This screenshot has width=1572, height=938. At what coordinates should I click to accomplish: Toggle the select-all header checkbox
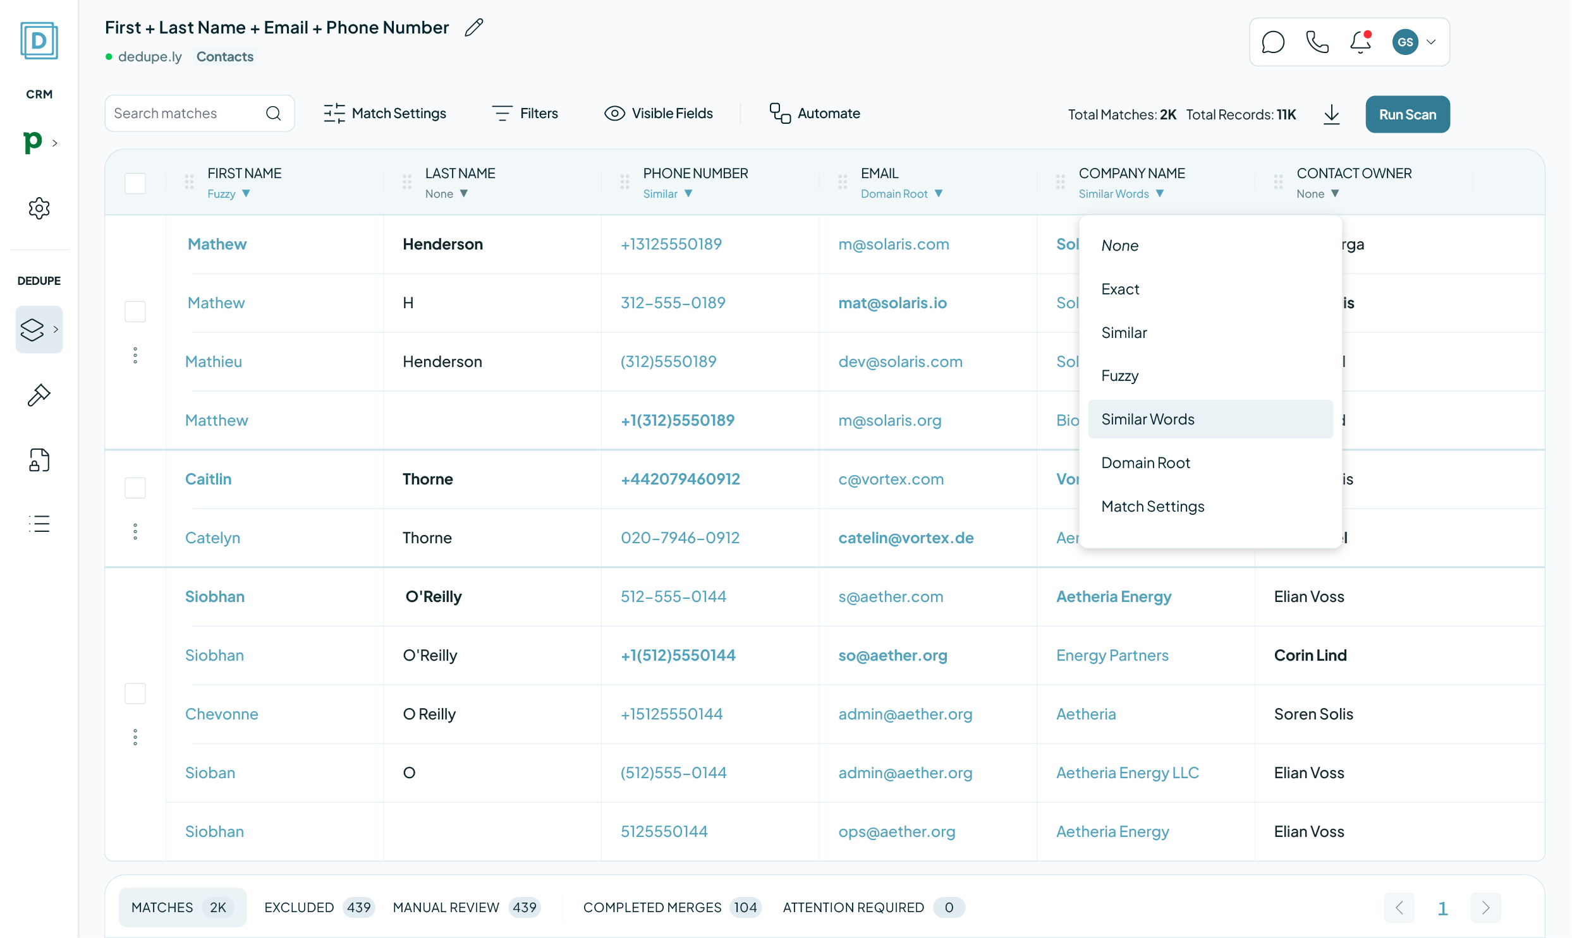click(x=135, y=183)
